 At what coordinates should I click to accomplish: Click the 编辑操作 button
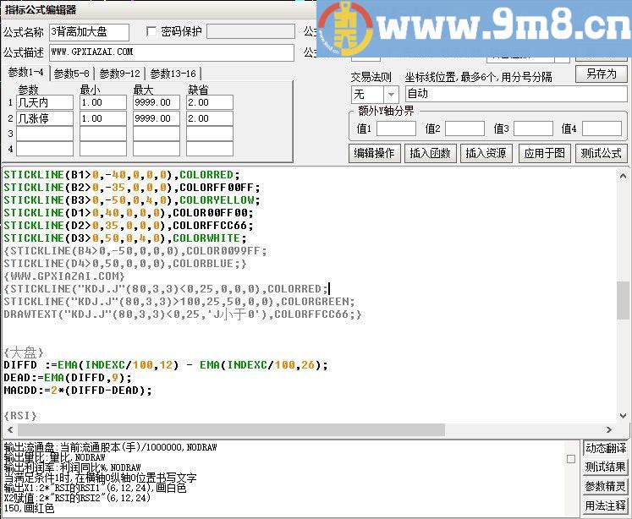coord(374,153)
